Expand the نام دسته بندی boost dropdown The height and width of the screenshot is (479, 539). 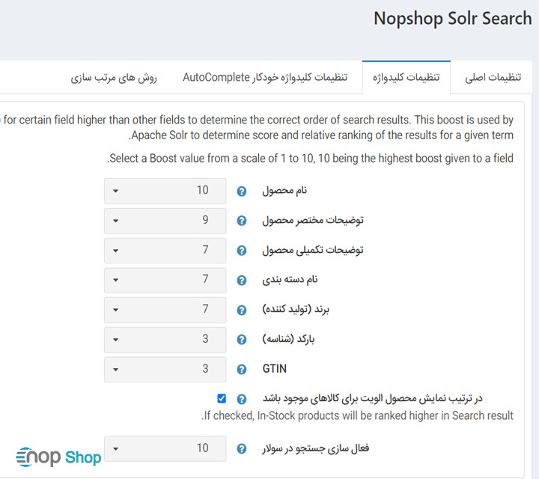(x=165, y=281)
